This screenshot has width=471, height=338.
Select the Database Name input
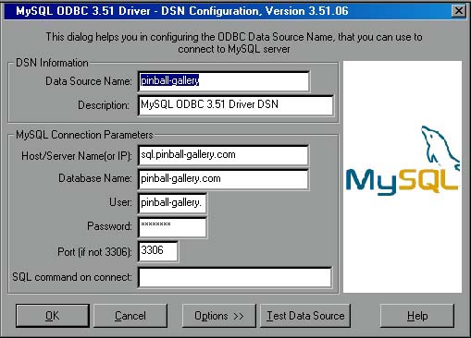coord(223,179)
